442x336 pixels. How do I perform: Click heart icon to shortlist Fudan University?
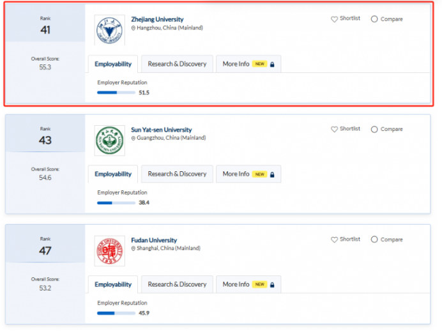tap(334, 240)
